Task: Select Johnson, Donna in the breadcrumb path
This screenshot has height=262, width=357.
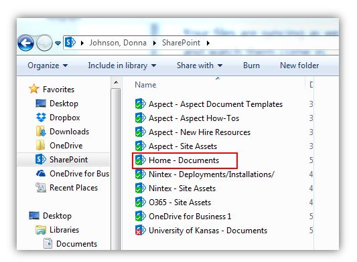Action: (x=118, y=43)
